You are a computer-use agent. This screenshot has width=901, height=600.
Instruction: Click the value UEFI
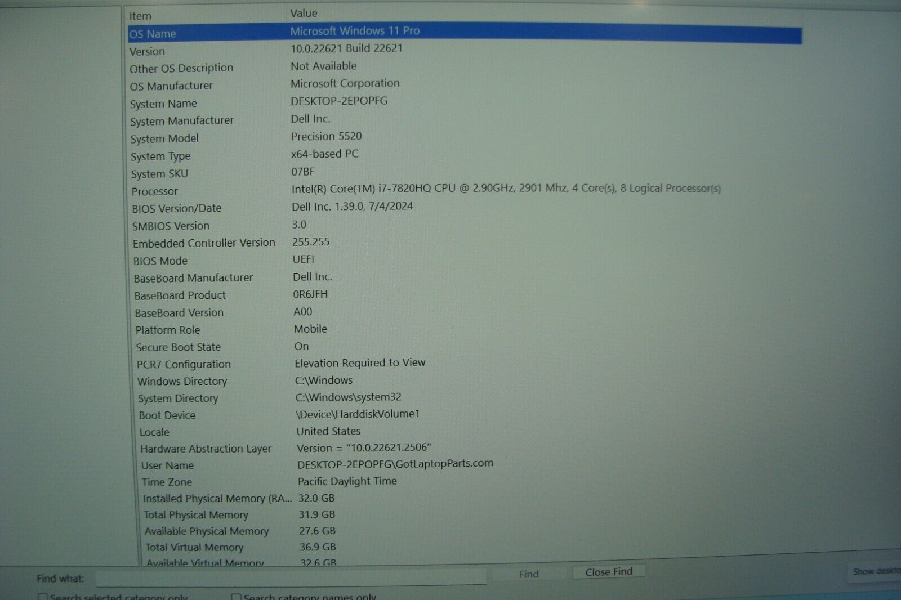pyautogui.click(x=303, y=259)
